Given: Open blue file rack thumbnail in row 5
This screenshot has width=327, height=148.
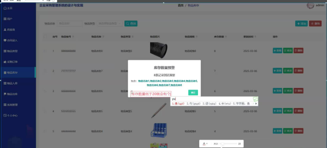Looking at the screenshot, I should [x=159, y=130].
